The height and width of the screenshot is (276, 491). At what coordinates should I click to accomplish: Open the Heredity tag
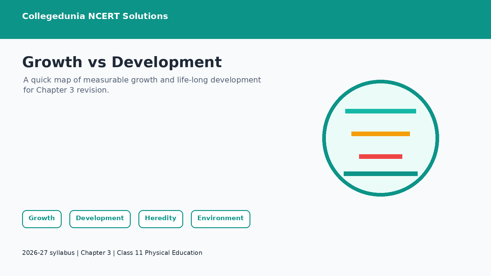[x=161, y=219]
